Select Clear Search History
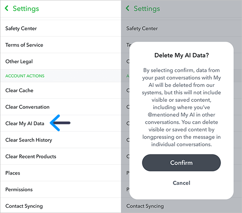The width and height of the screenshot is (242, 213). coord(29,140)
